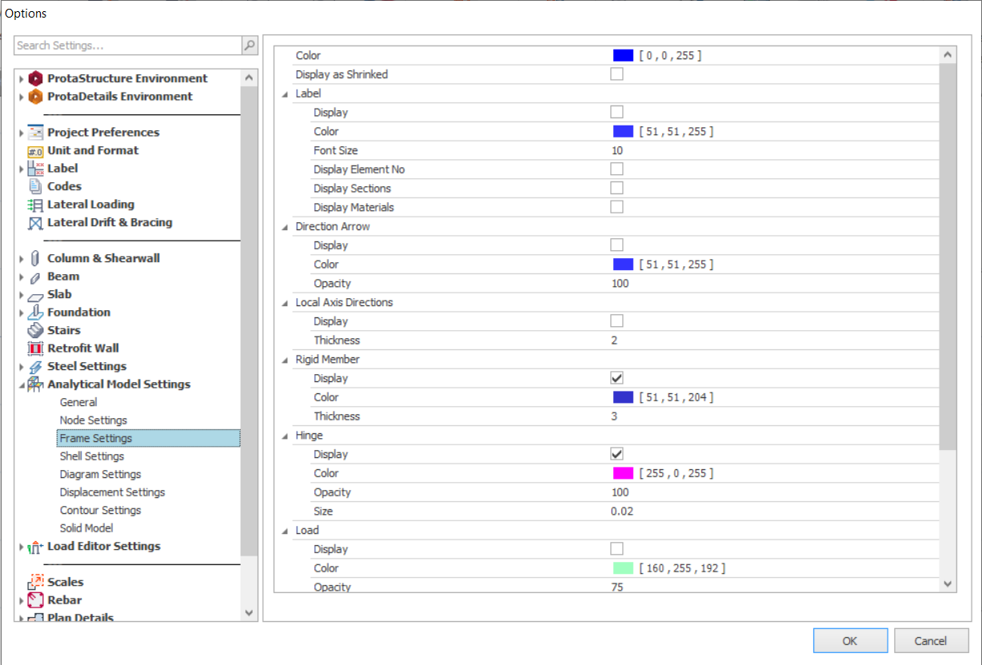Click the Cancel button
982x665 pixels.
[931, 640]
